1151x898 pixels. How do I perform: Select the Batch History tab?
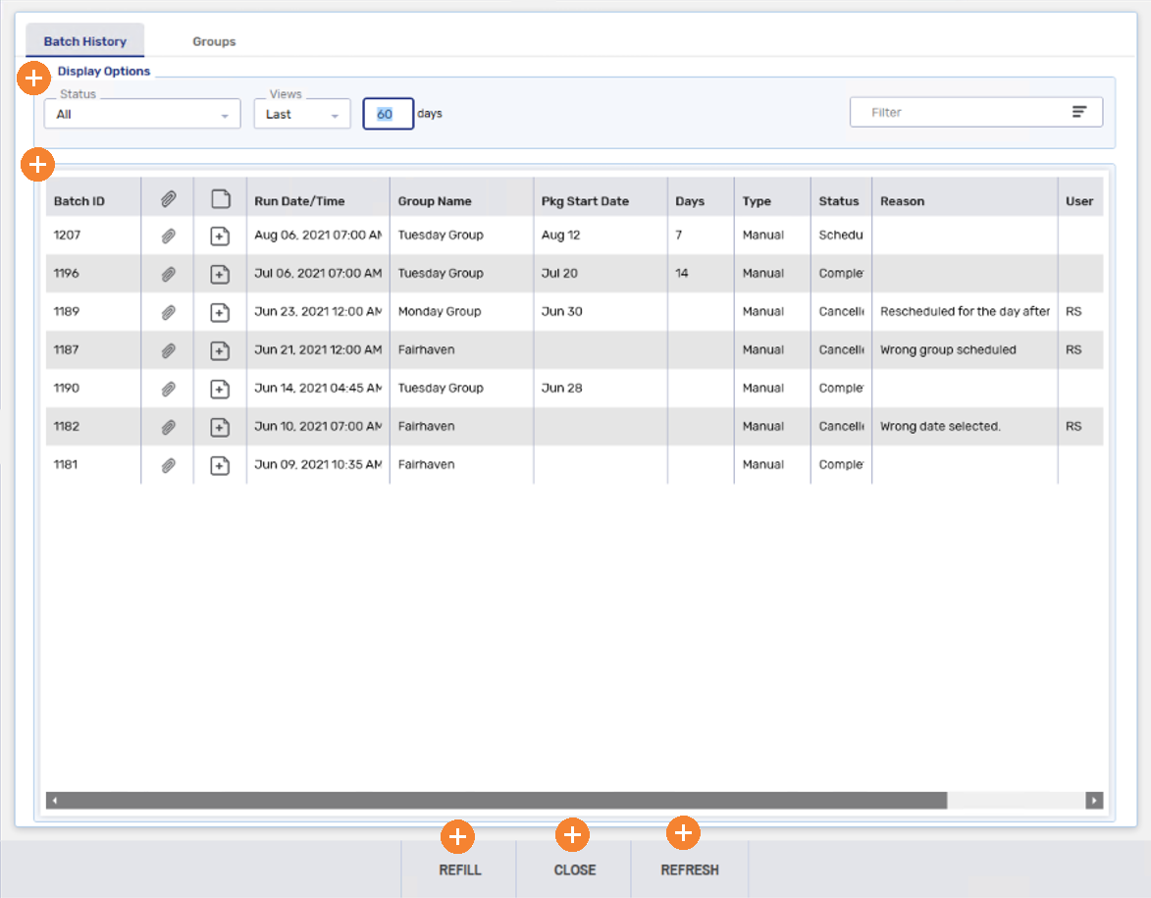point(84,41)
